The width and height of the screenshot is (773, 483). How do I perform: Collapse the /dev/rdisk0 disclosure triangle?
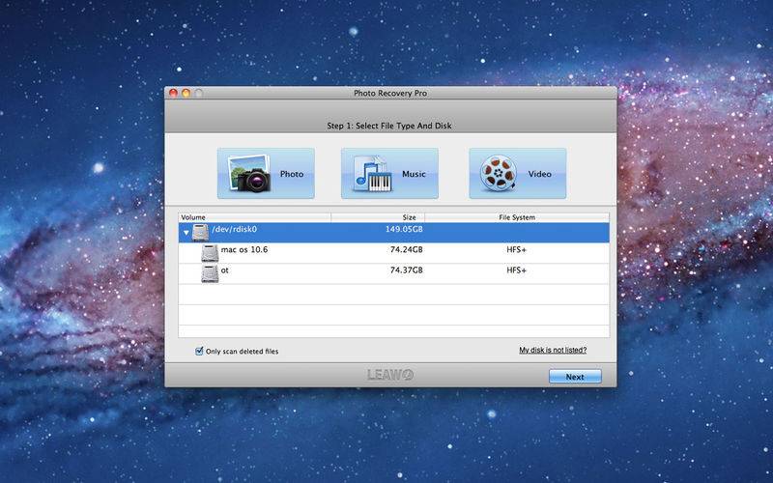point(186,232)
